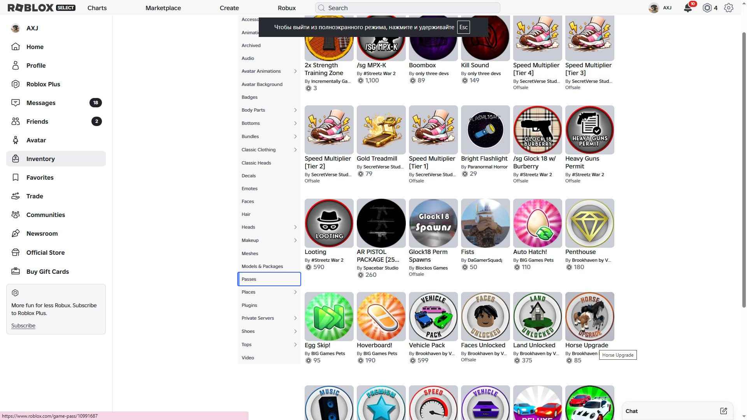Open the Horse Upgrade pass title
This screenshot has height=420, width=747.
(x=586, y=345)
